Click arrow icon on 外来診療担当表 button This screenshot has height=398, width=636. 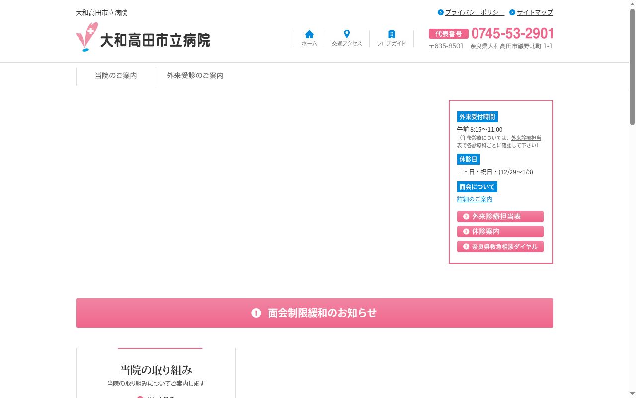coord(466,217)
